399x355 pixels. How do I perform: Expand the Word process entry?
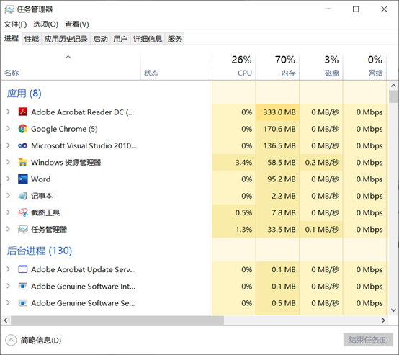click(8, 179)
